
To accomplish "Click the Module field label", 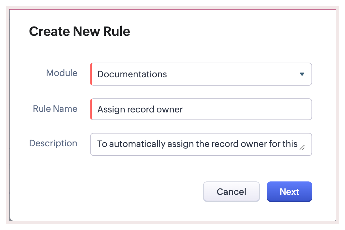I will pos(62,73).
